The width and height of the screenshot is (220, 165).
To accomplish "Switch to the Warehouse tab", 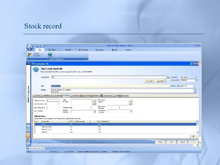I will pyautogui.click(x=75, y=96).
